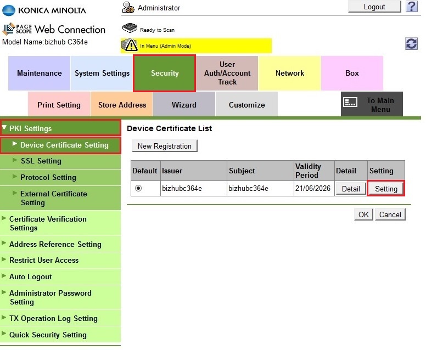Viewport: 426px width, 350px height.
Task: Click the OK button
Action: tap(363, 214)
